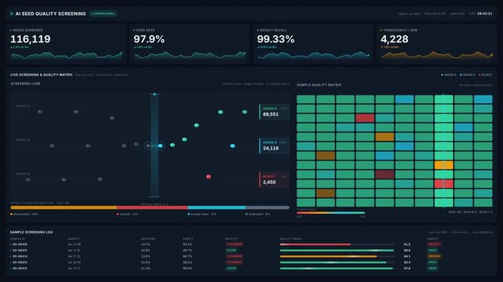Select the Grade A counter 89,551
503x282 pixels.
click(x=275, y=112)
